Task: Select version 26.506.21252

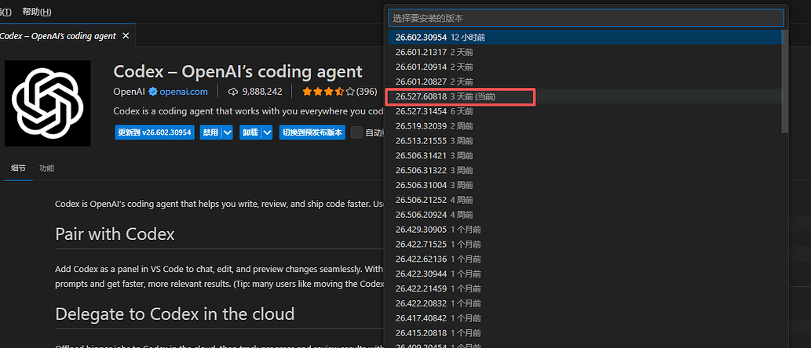Action: [586, 200]
